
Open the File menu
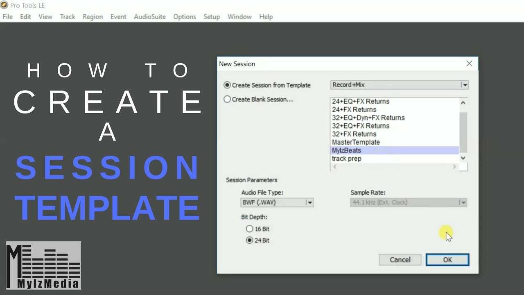(x=8, y=17)
